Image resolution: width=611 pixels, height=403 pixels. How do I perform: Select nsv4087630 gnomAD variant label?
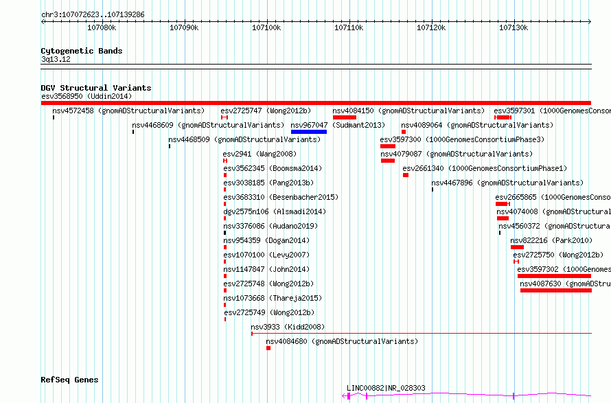(x=566, y=284)
